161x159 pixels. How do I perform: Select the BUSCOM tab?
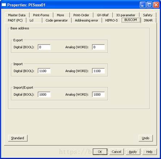point(131,20)
